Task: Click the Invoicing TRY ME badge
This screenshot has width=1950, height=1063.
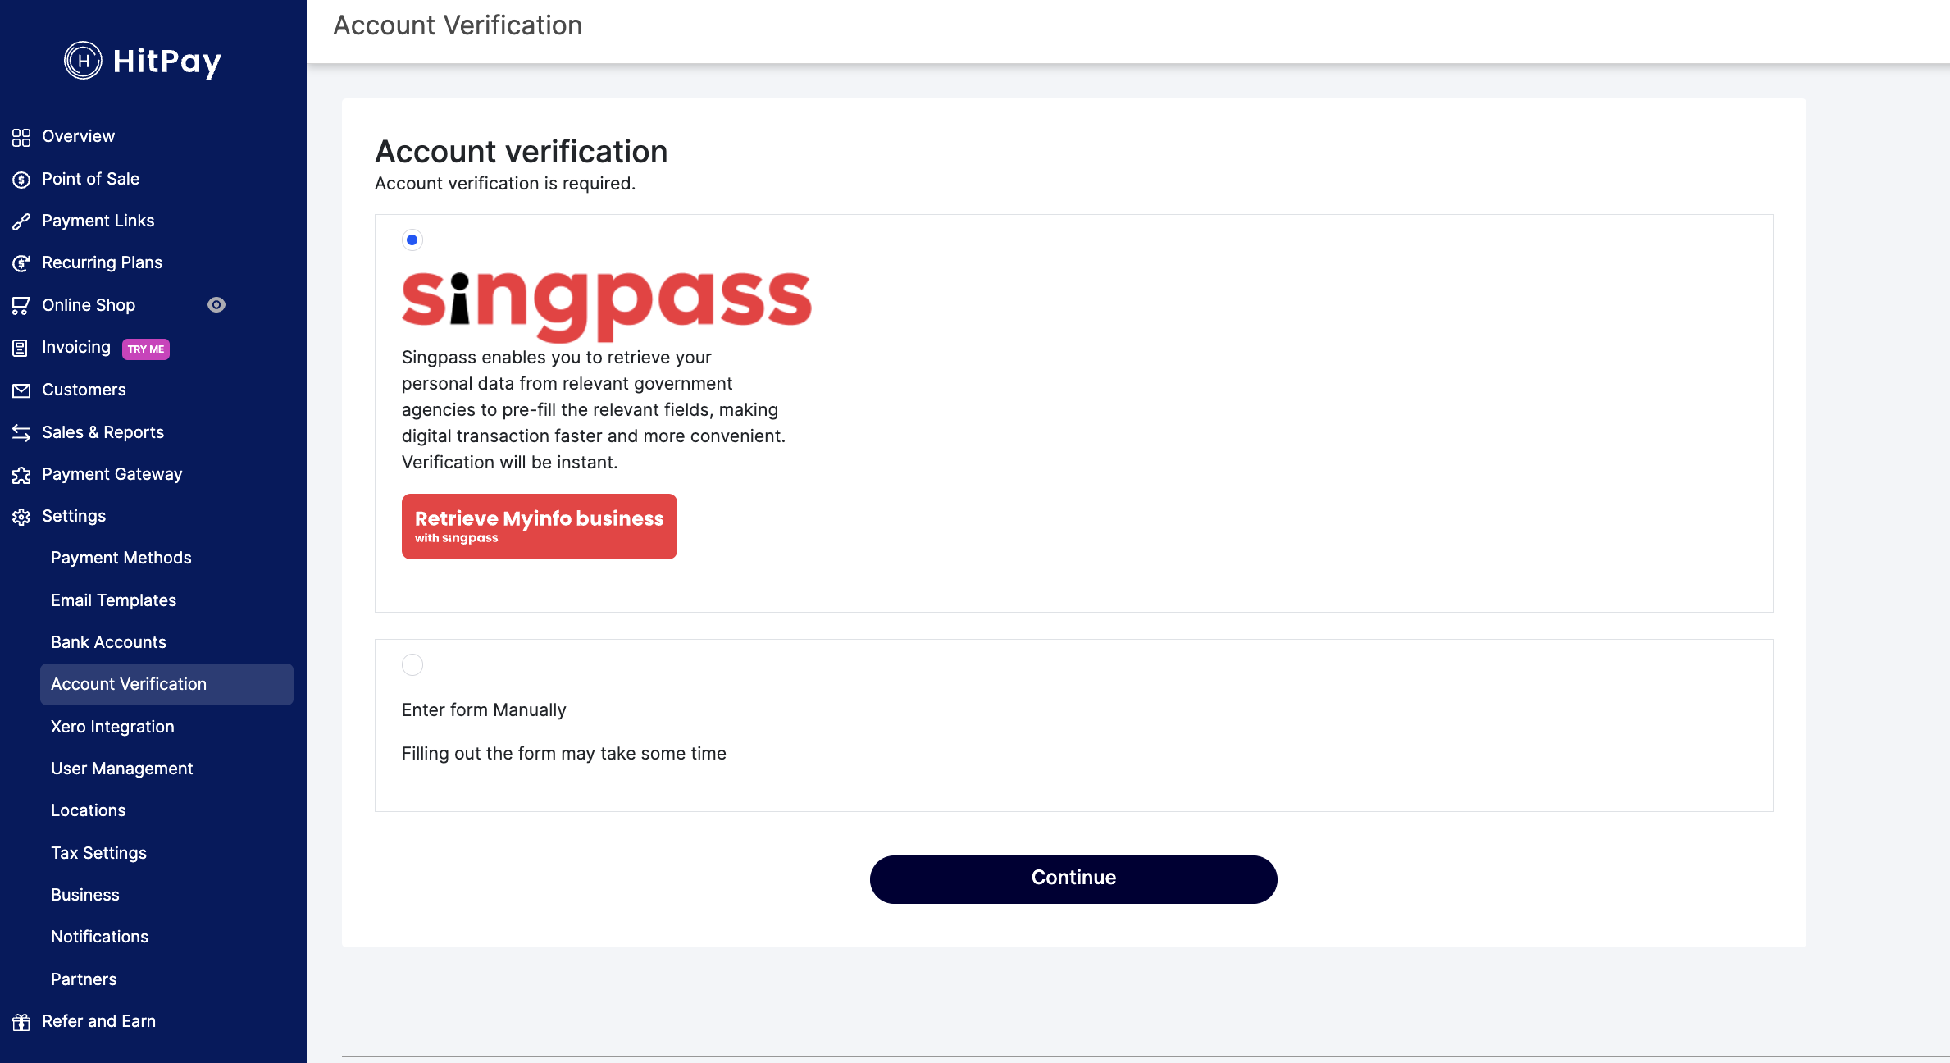Action: click(146, 349)
